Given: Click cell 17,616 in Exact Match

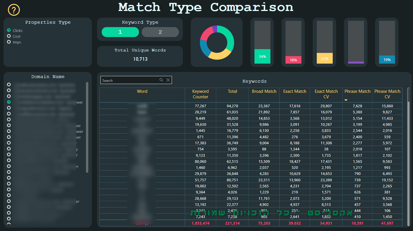Looking at the screenshot, I should click(x=295, y=106).
